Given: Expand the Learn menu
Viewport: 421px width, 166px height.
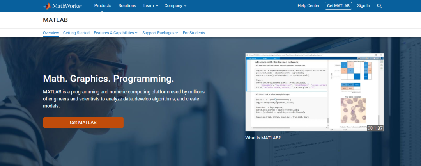Looking at the screenshot, I should click(151, 5).
